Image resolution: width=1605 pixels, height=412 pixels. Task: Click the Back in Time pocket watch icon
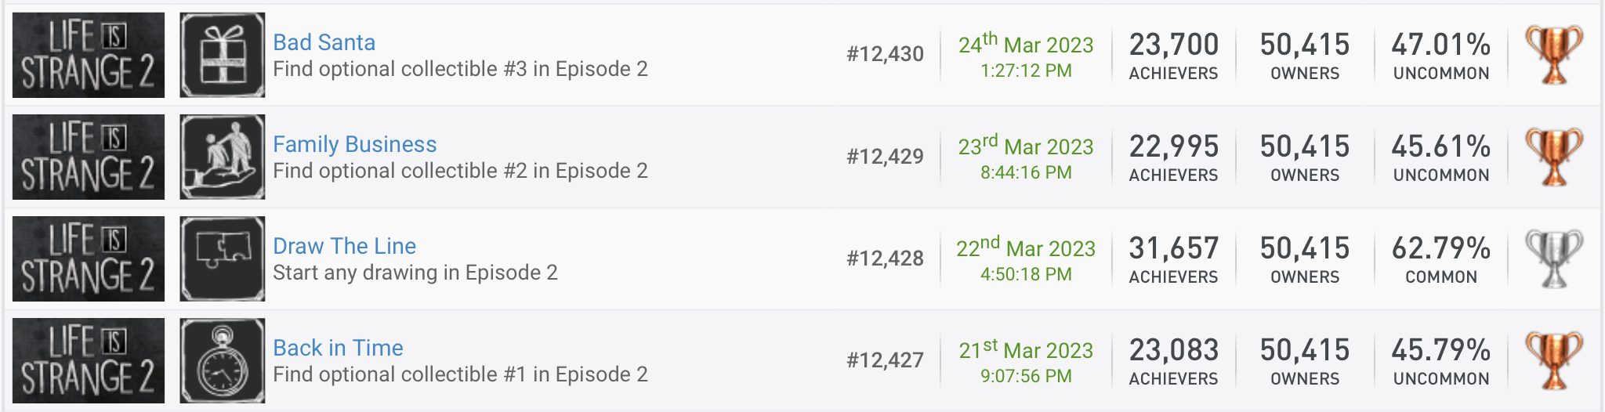coord(223,360)
